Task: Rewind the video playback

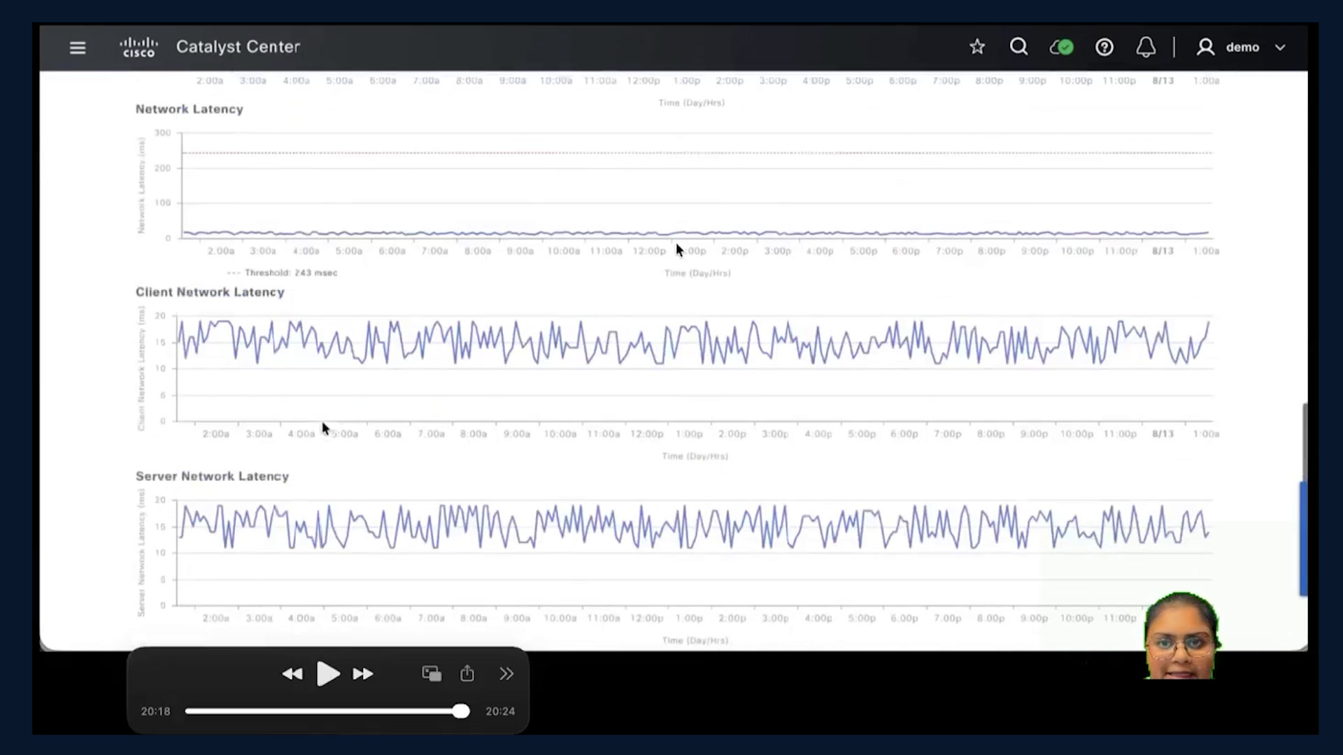Action: [292, 674]
